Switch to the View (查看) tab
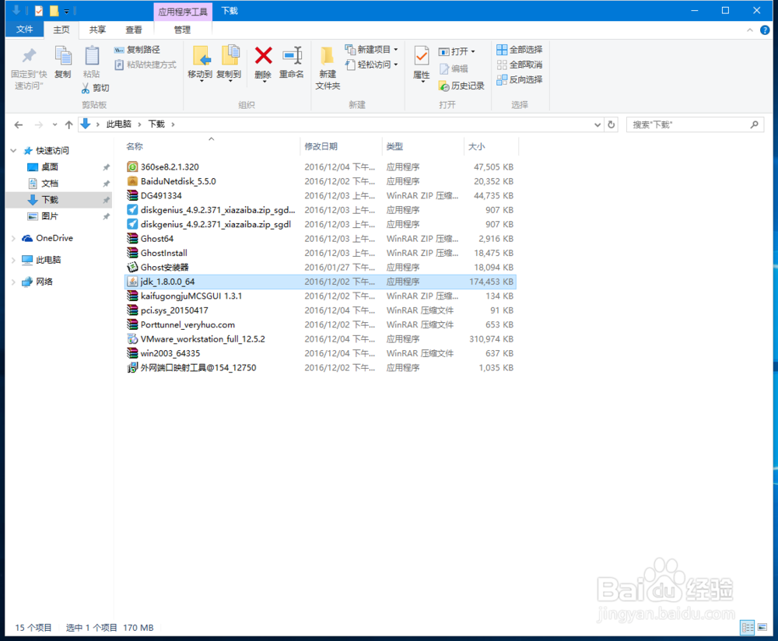 pyautogui.click(x=134, y=30)
